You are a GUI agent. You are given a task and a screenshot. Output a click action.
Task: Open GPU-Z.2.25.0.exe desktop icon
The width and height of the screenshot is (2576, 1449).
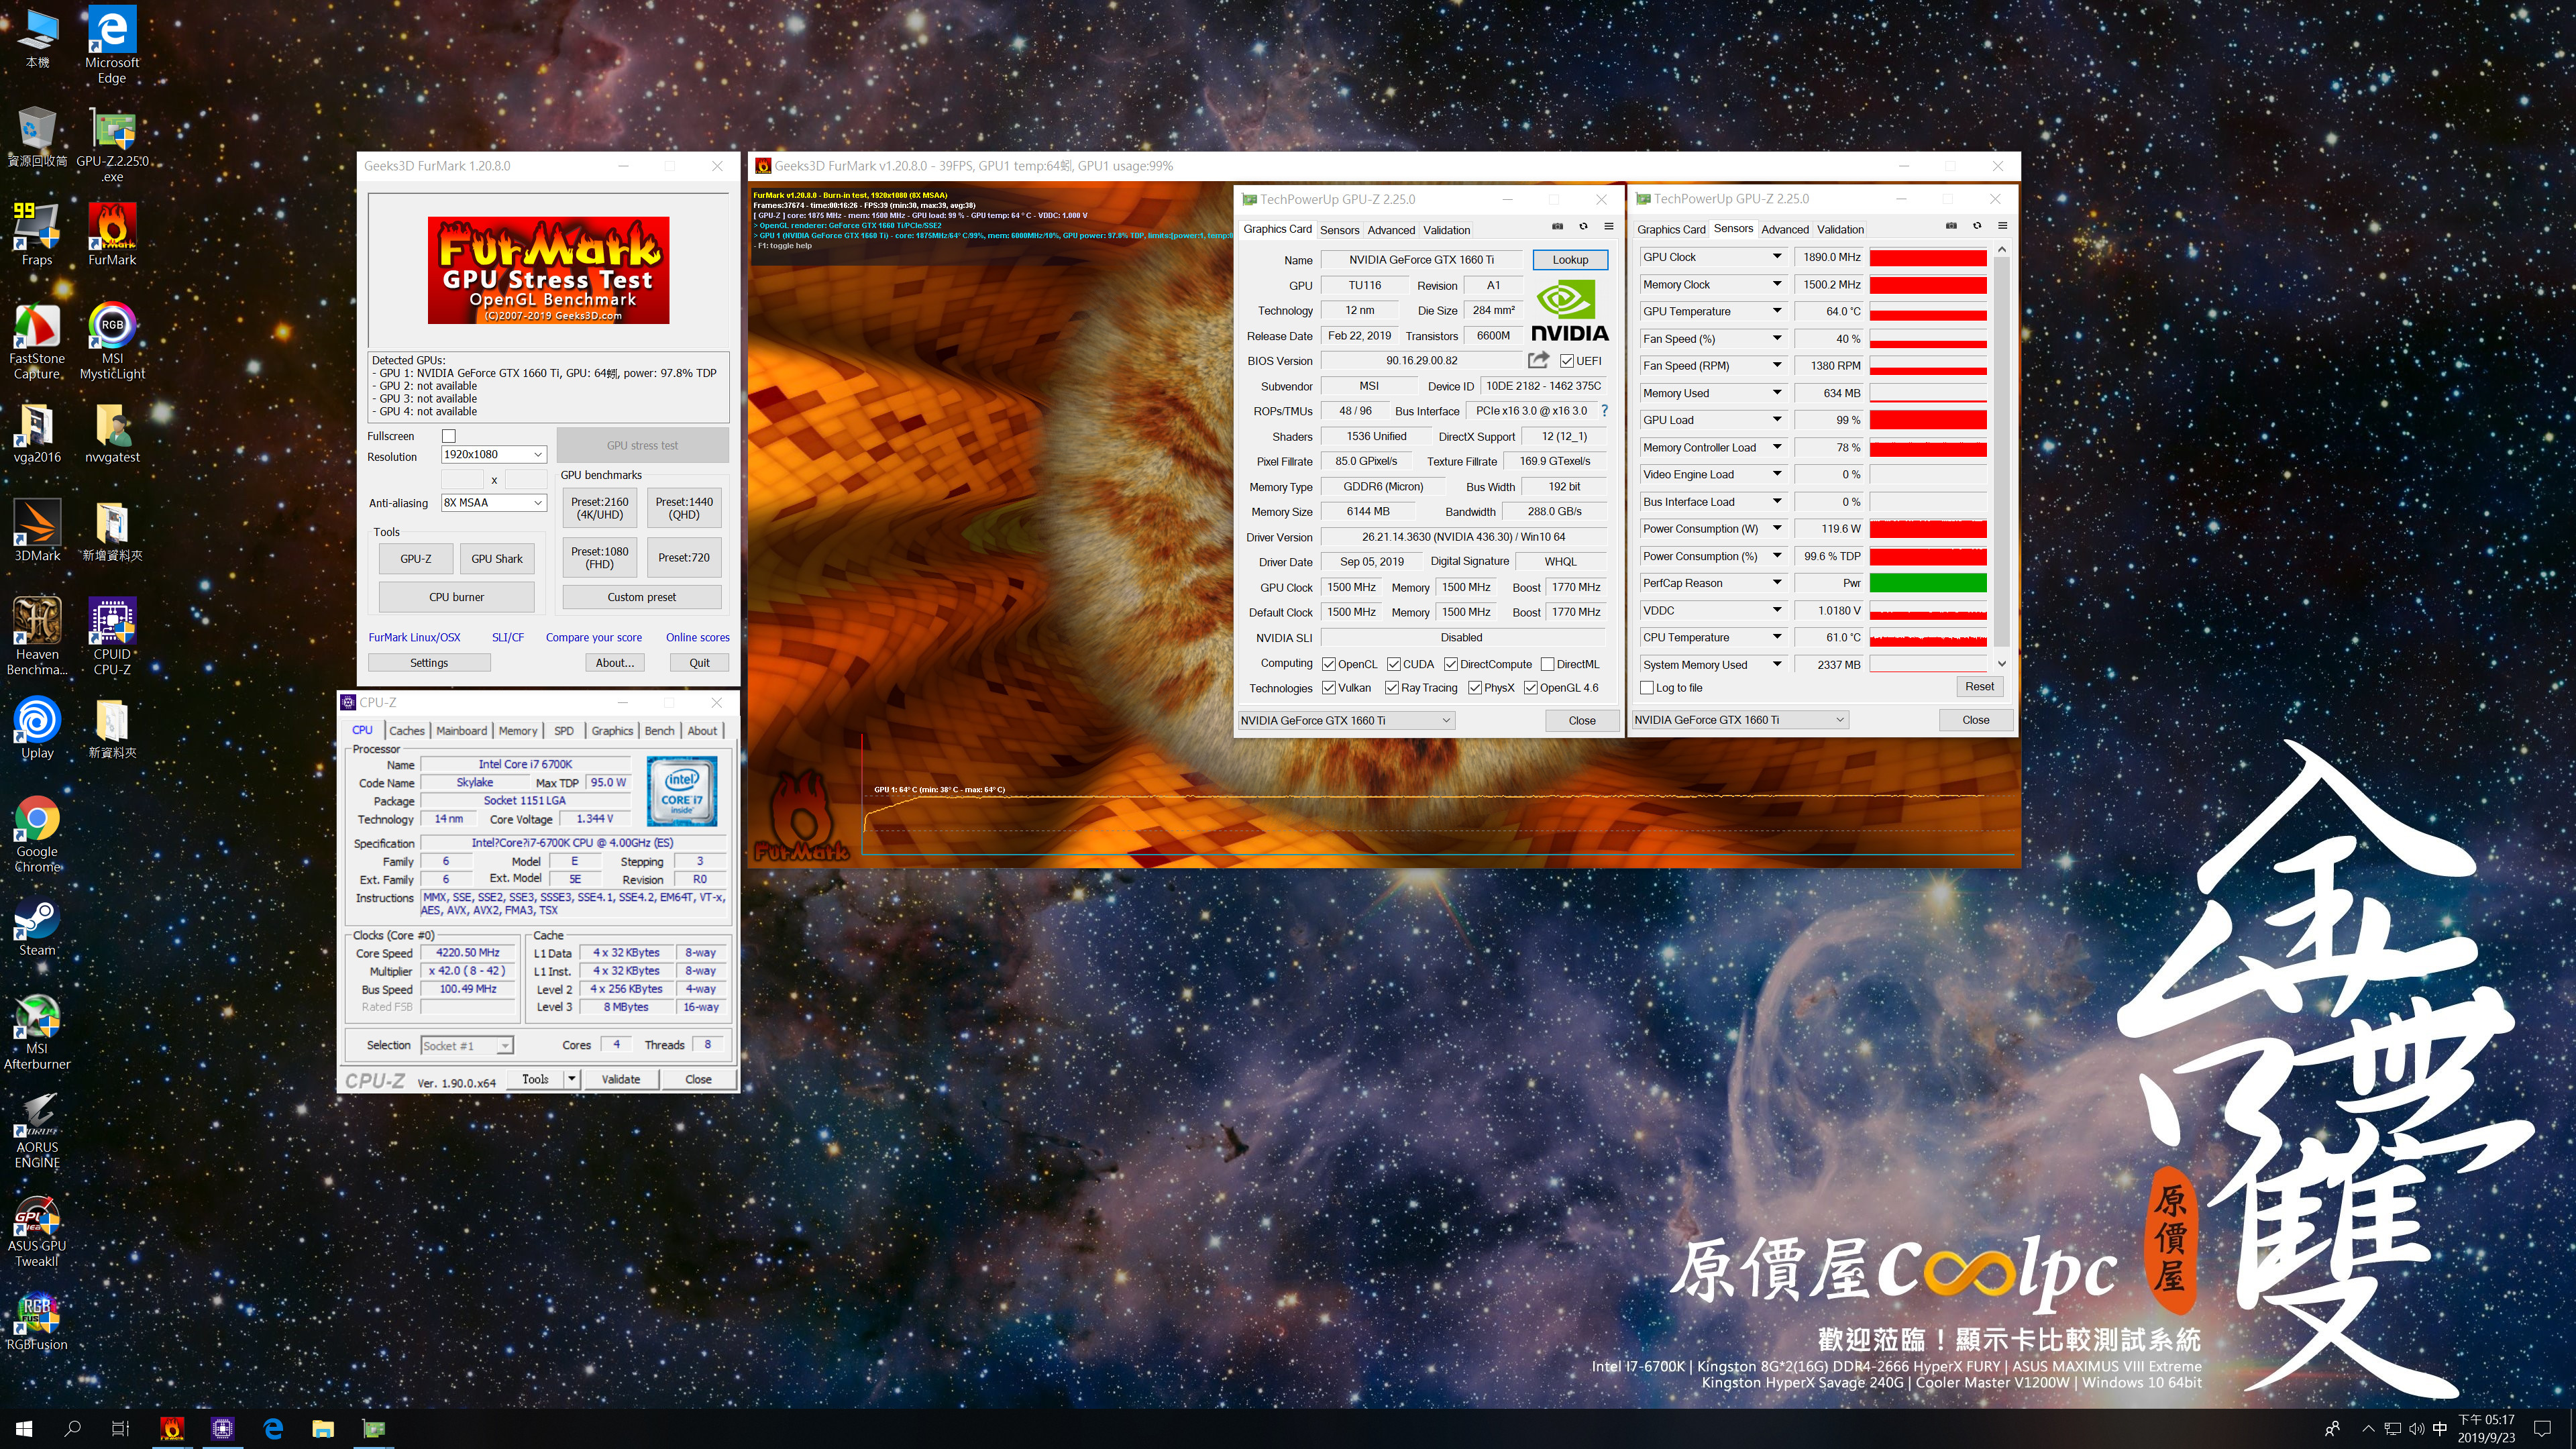pos(112,143)
